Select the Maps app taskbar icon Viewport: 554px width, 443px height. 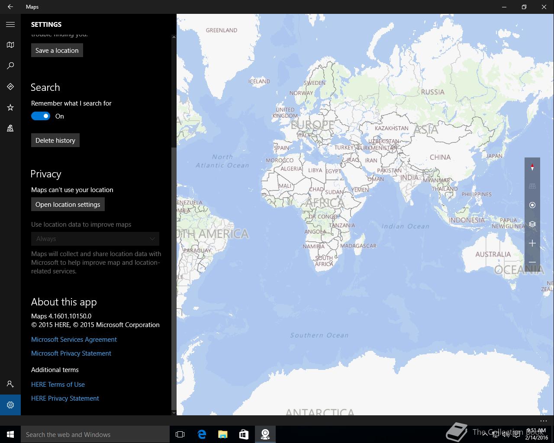click(x=265, y=434)
